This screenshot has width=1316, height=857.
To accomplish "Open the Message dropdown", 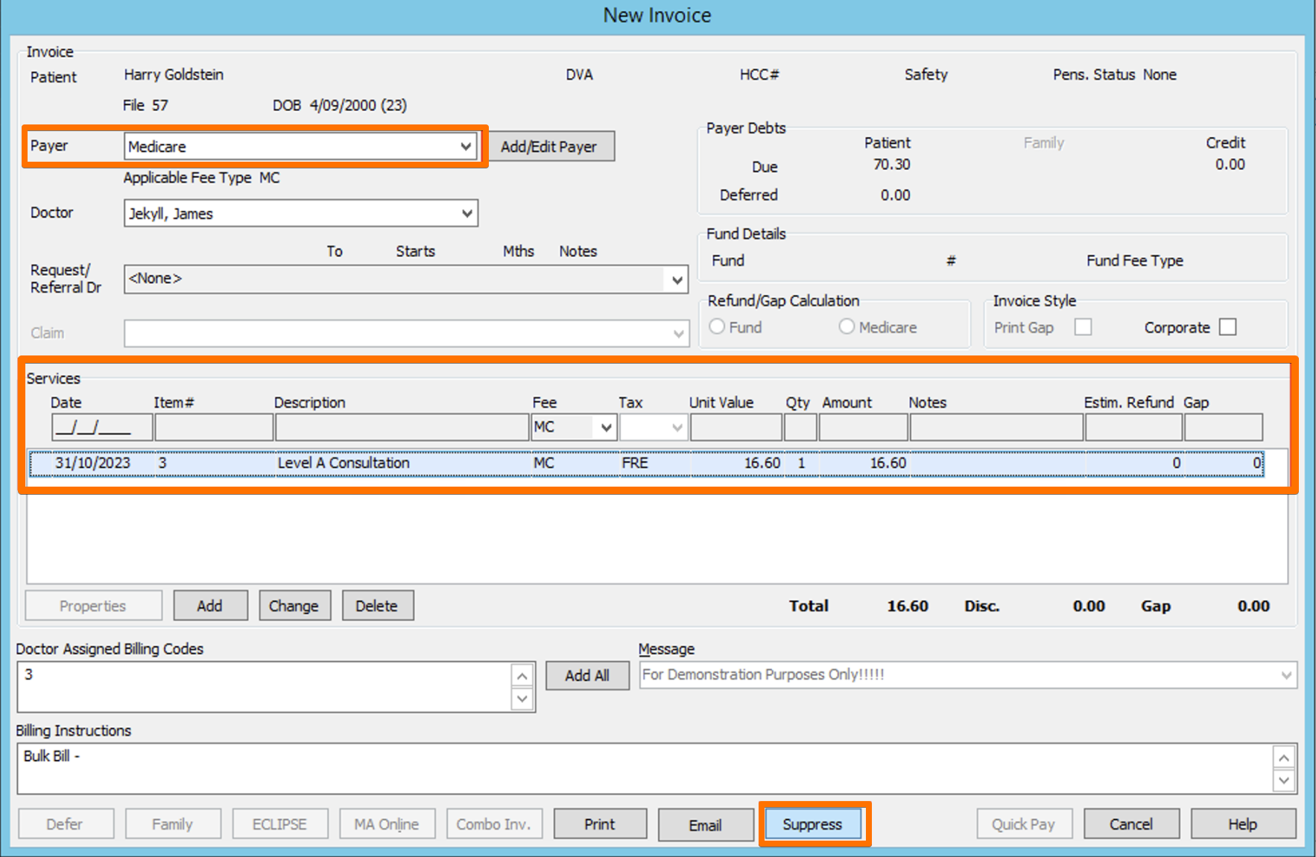I will click(x=968, y=675).
